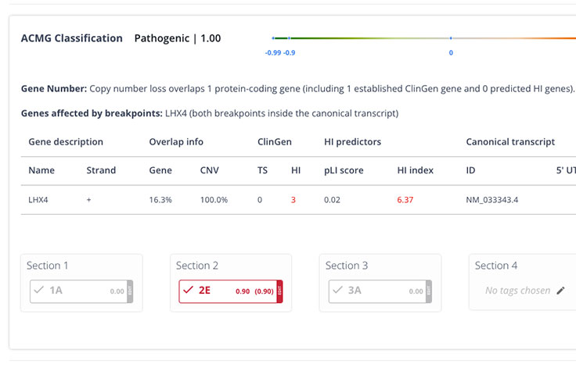Click the -0.99 marker on classification scale
Viewport: 576px width, 371px height.
273,38
